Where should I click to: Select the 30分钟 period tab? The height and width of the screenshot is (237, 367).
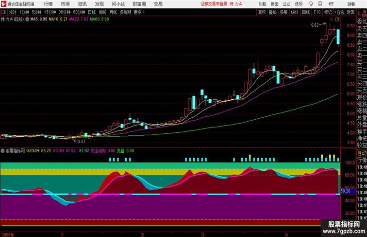[x=65, y=12]
